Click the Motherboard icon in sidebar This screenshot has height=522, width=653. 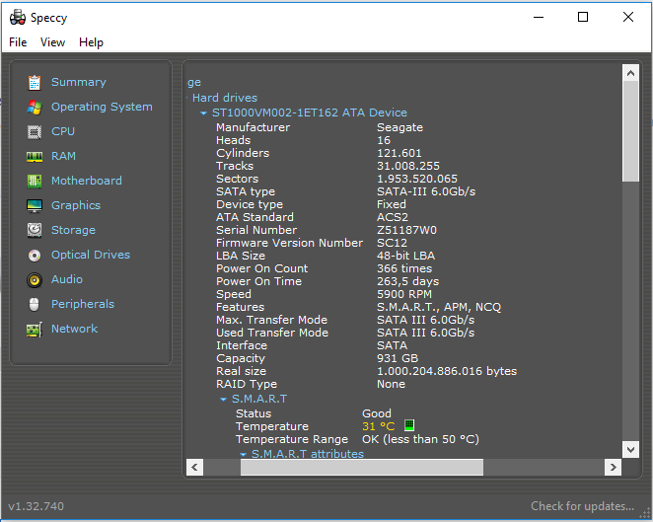pyautogui.click(x=35, y=182)
